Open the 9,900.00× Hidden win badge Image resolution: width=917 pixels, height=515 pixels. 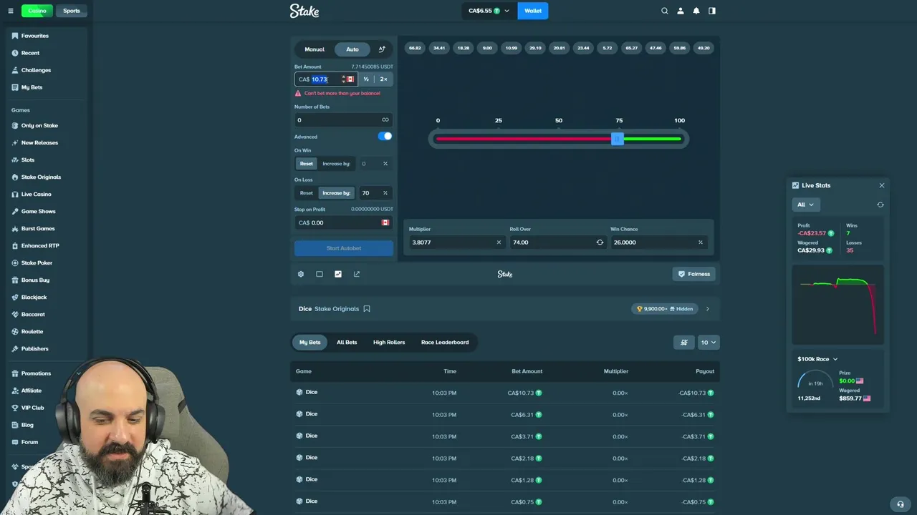(x=664, y=309)
